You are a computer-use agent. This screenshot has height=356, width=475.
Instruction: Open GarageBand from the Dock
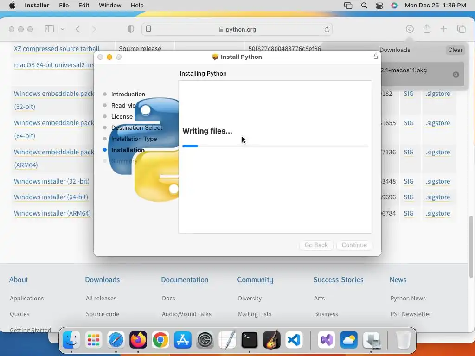point(272,340)
